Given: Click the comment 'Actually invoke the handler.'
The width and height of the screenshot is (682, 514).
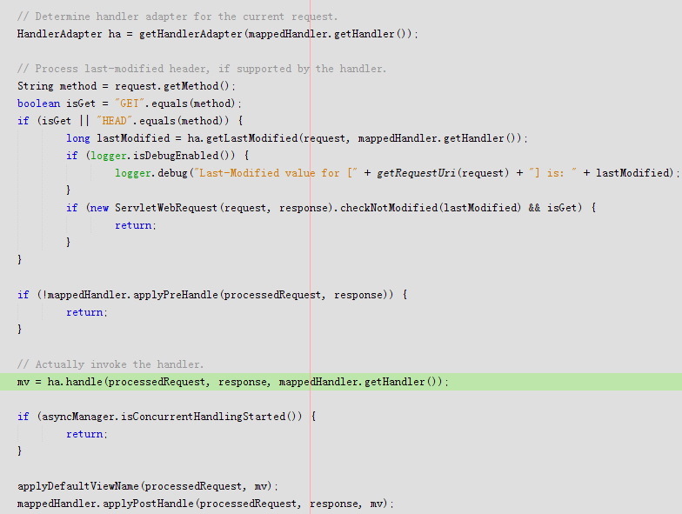Looking at the screenshot, I should click(110, 364).
